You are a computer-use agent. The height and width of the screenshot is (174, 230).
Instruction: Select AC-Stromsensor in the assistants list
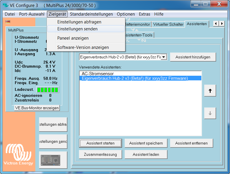pyautogui.click(x=97, y=74)
